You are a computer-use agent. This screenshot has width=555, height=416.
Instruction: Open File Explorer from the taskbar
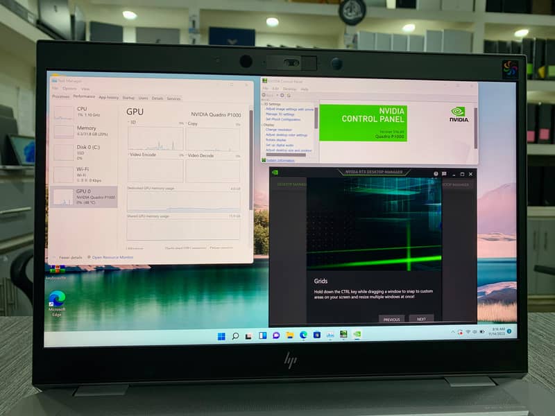tap(289, 336)
